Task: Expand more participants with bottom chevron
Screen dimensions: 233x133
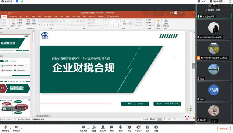Action: click(214, 121)
